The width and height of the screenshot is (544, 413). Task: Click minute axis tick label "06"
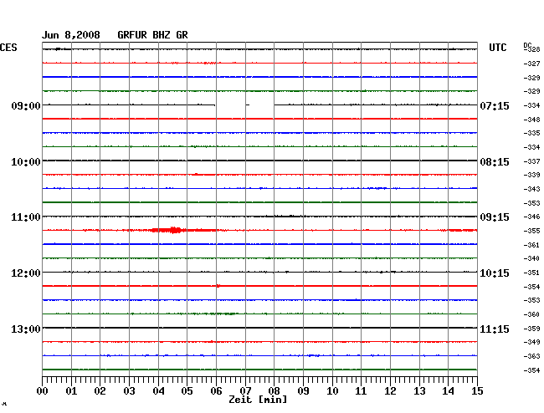click(216, 391)
